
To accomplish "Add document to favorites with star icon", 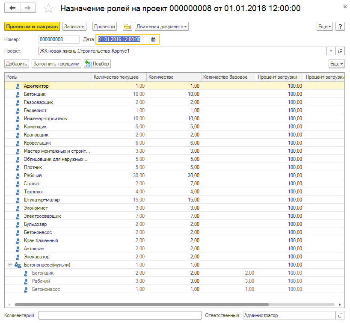I will click(x=48, y=9).
